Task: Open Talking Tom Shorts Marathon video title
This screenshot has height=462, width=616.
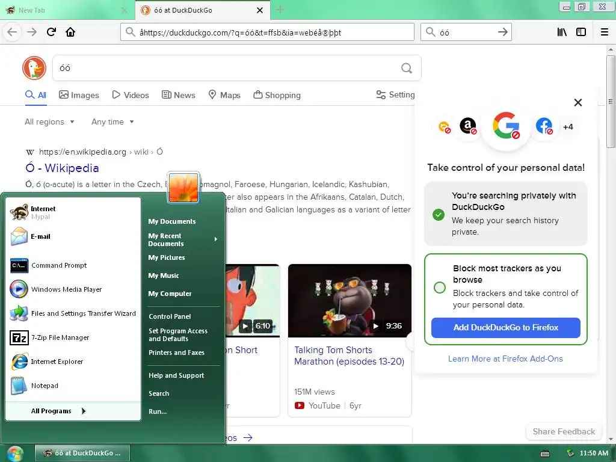Action: [350, 356]
